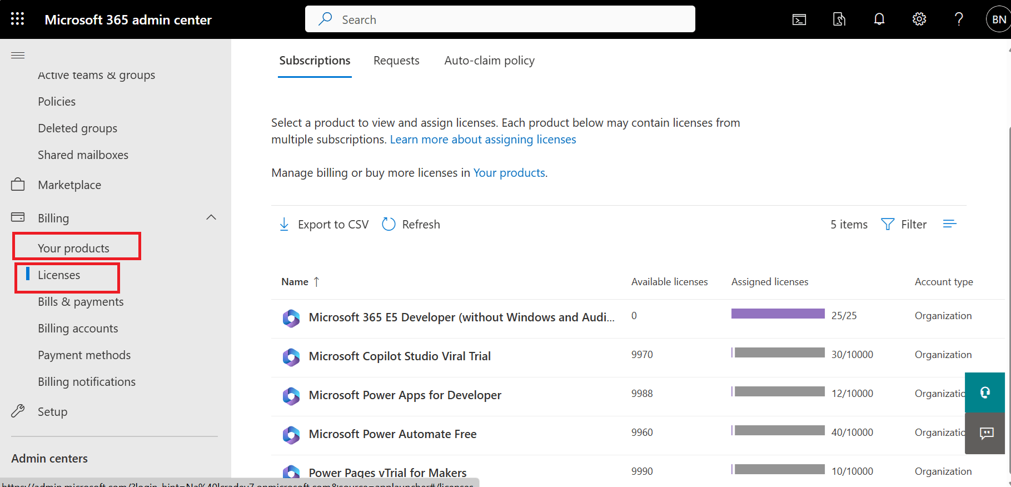
Task: Open Billing notifications in the sidebar
Action: pyautogui.click(x=87, y=382)
